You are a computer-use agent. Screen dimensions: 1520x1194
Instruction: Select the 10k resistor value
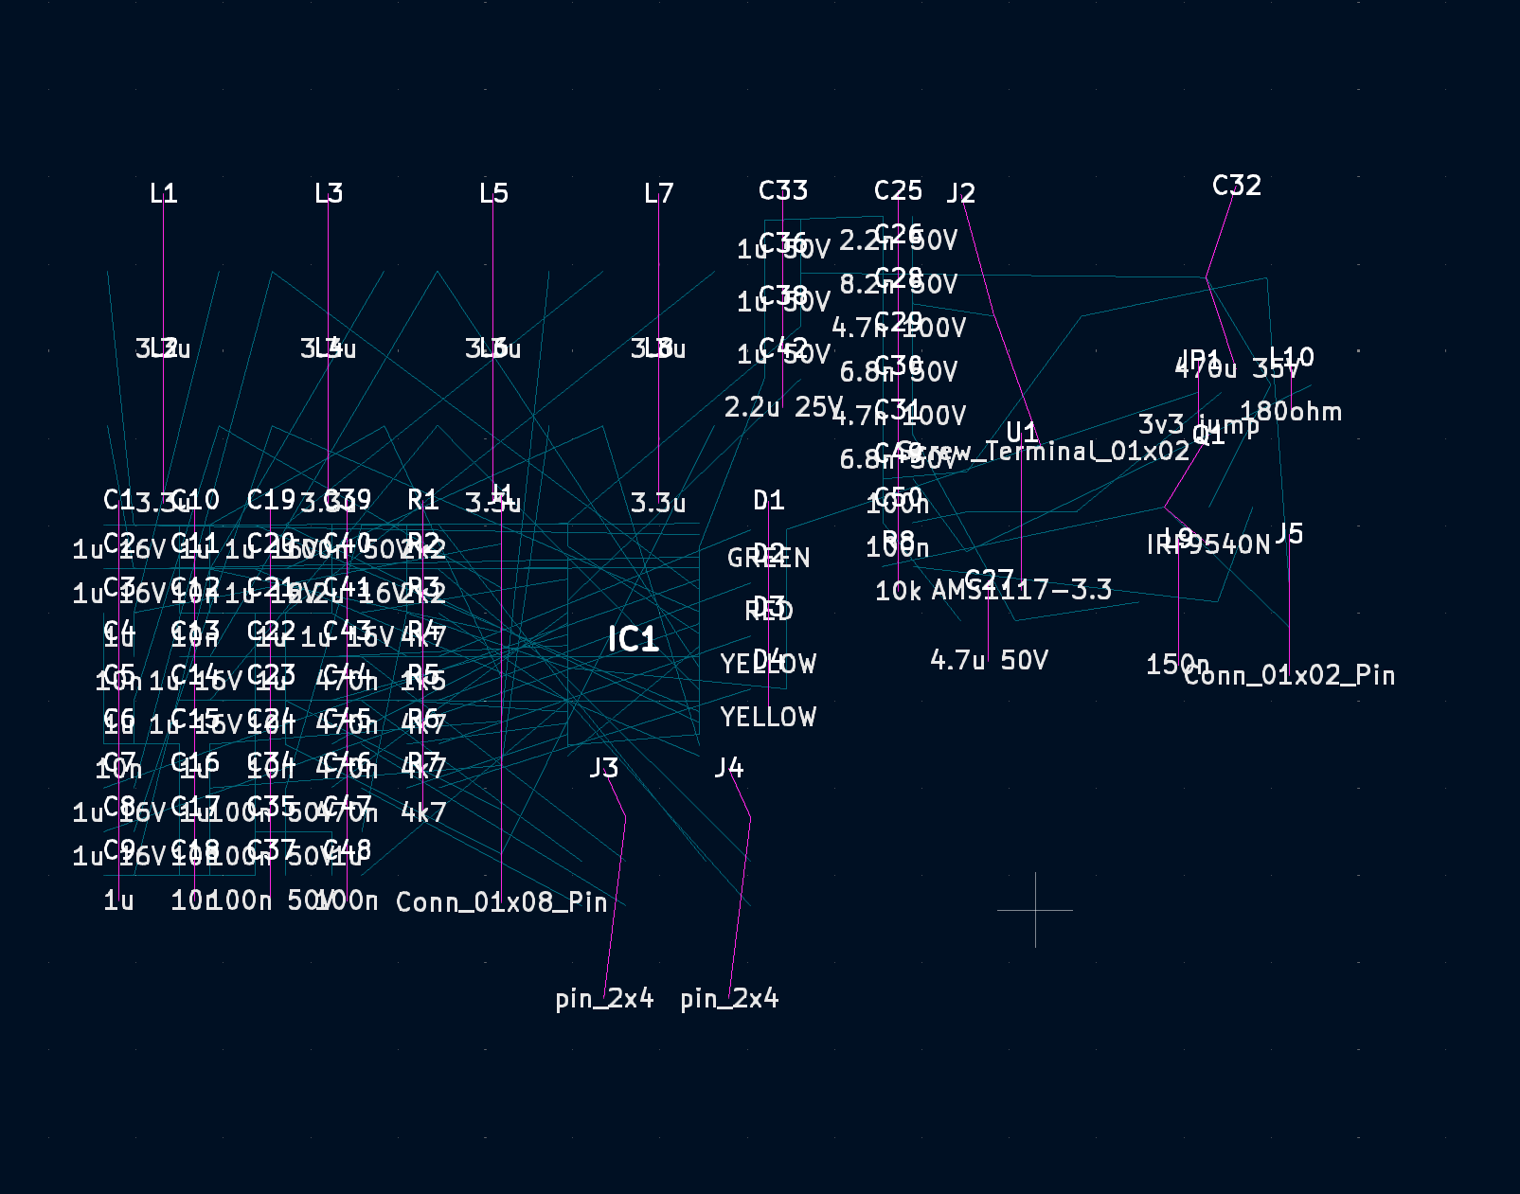[x=899, y=591]
